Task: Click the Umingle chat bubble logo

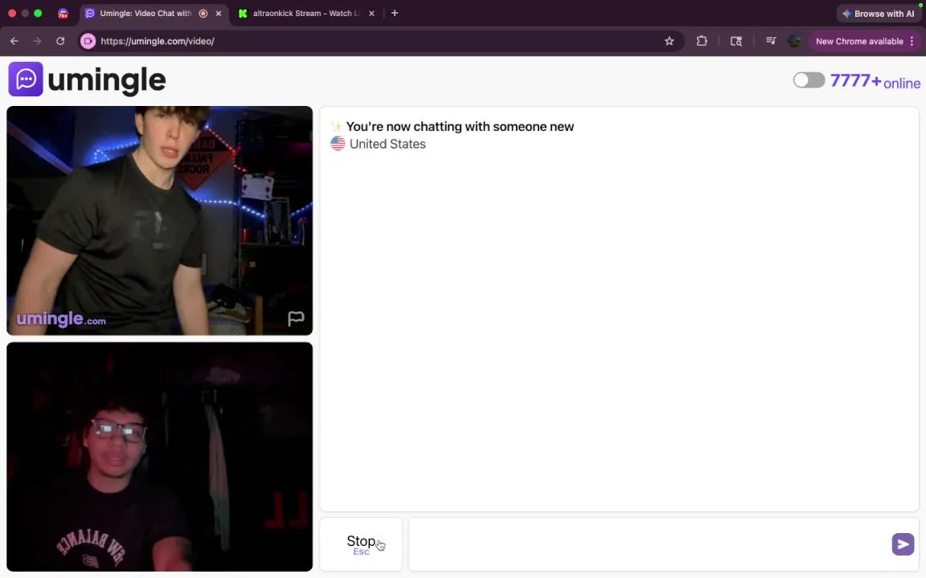Action: click(x=26, y=79)
